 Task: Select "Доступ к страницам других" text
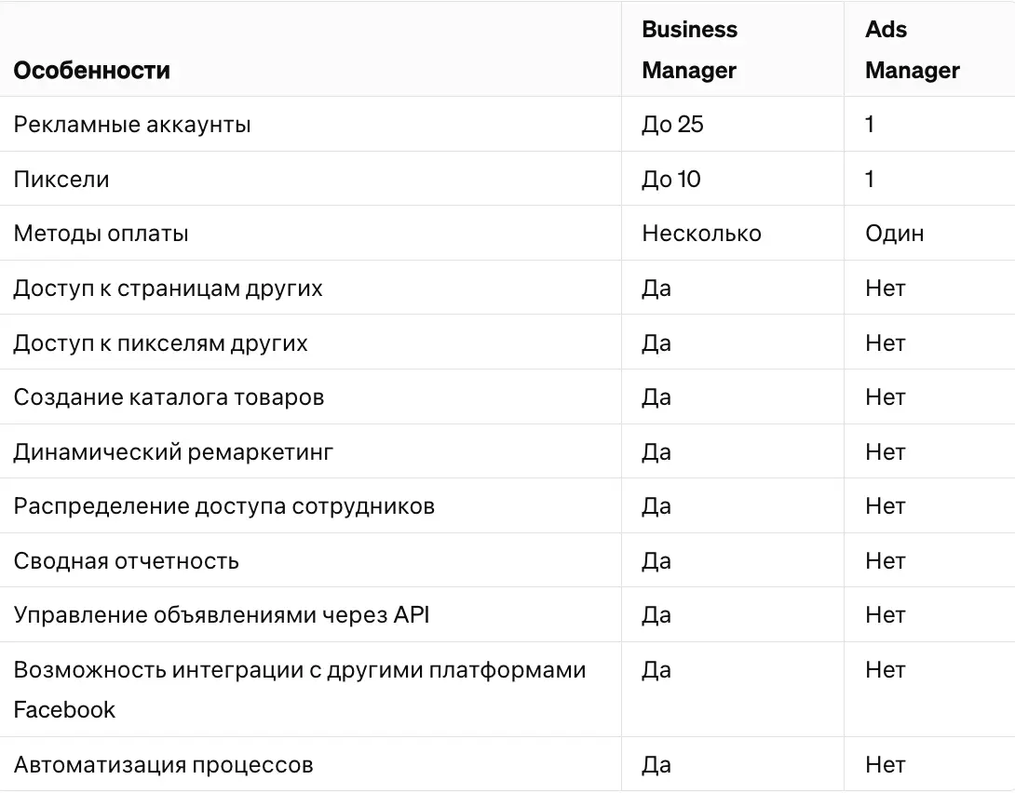tap(169, 289)
